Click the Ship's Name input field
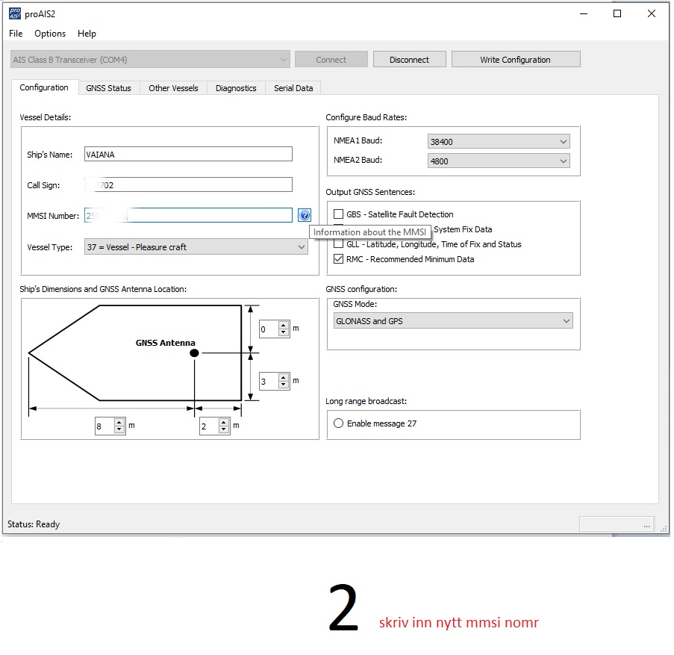The image size is (674, 655). [x=188, y=155]
